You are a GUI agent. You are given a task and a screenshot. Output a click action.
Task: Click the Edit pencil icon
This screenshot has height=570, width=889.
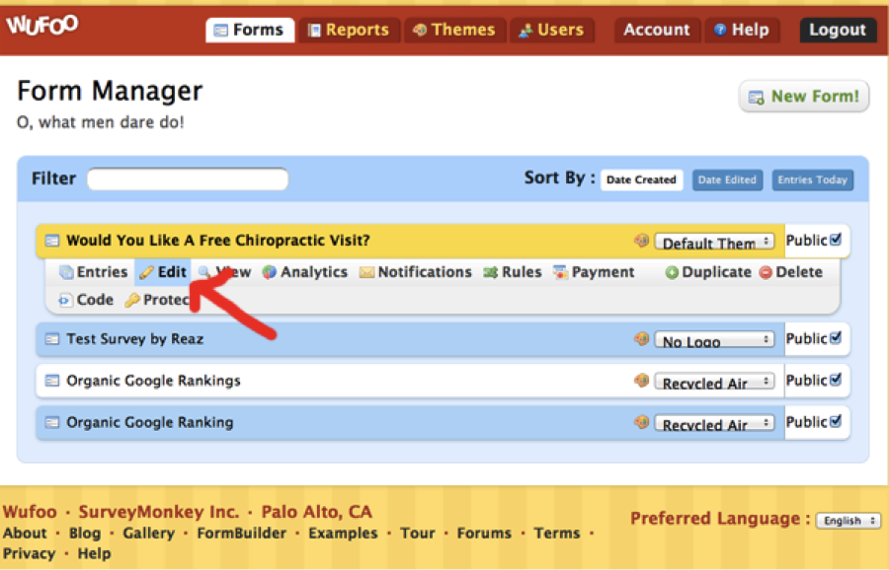click(x=146, y=272)
